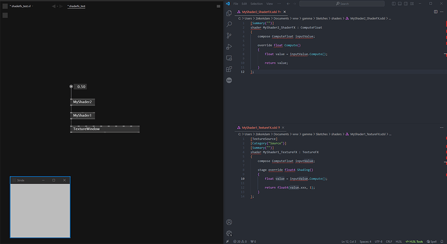
Task: Toggle the Panel layout button
Action: click(400, 4)
